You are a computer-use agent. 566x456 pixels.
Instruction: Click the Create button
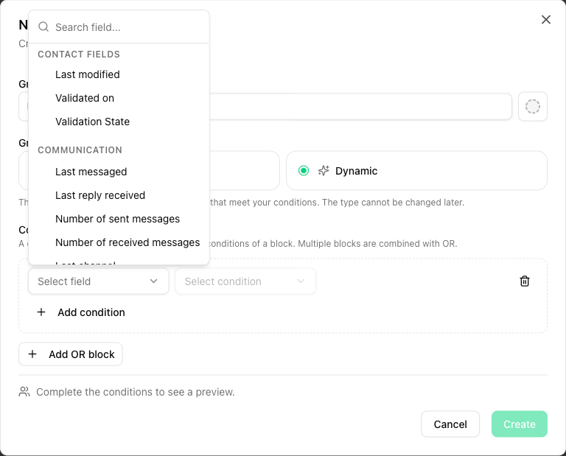point(519,424)
